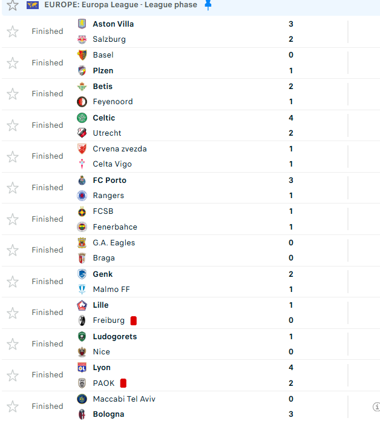Viewport: 380px width, 421px height.
Task: Star the Aston Villa vs Salzburg match
Action: 13,31
